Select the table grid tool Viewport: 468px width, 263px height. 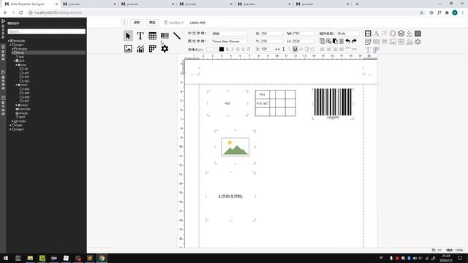(x=153, y=36)
